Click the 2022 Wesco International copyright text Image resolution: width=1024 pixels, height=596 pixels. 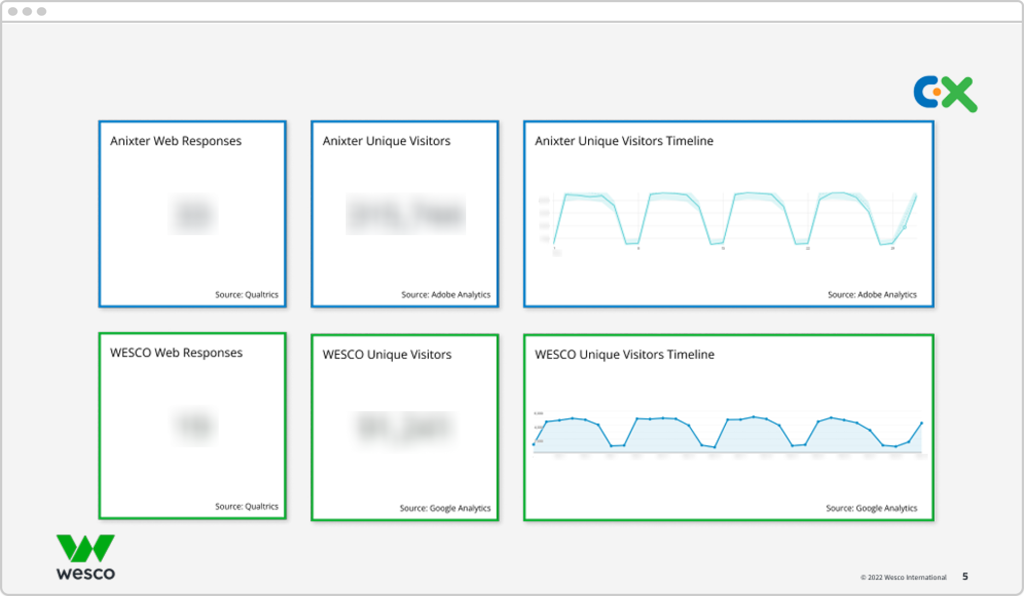[x=904, y=577]
